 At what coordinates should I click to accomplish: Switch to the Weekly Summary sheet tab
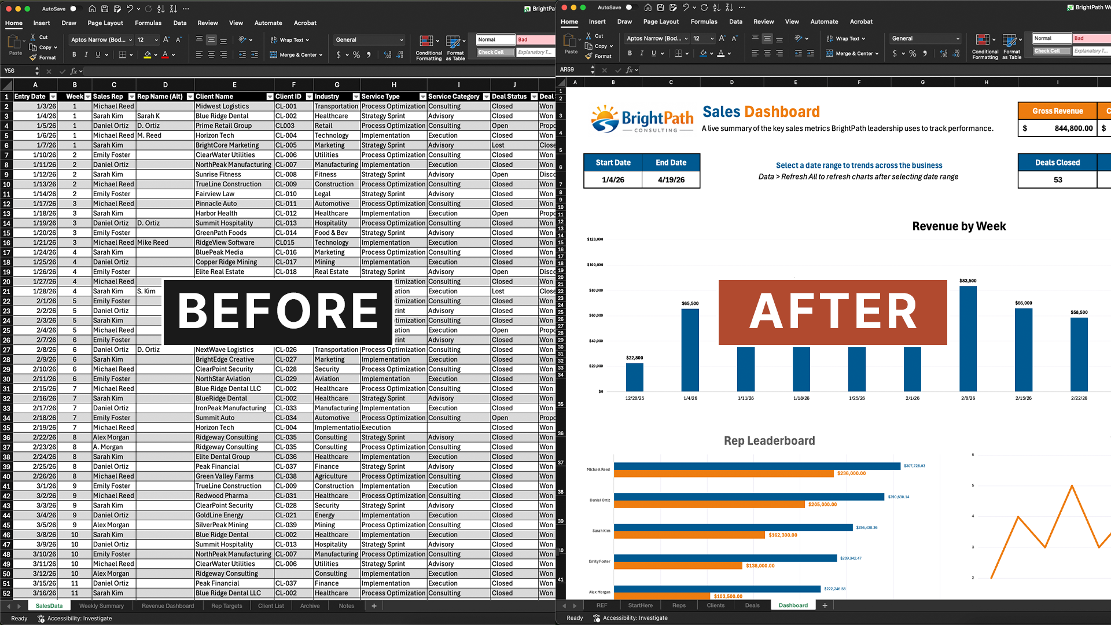click(x=101, y=606)
